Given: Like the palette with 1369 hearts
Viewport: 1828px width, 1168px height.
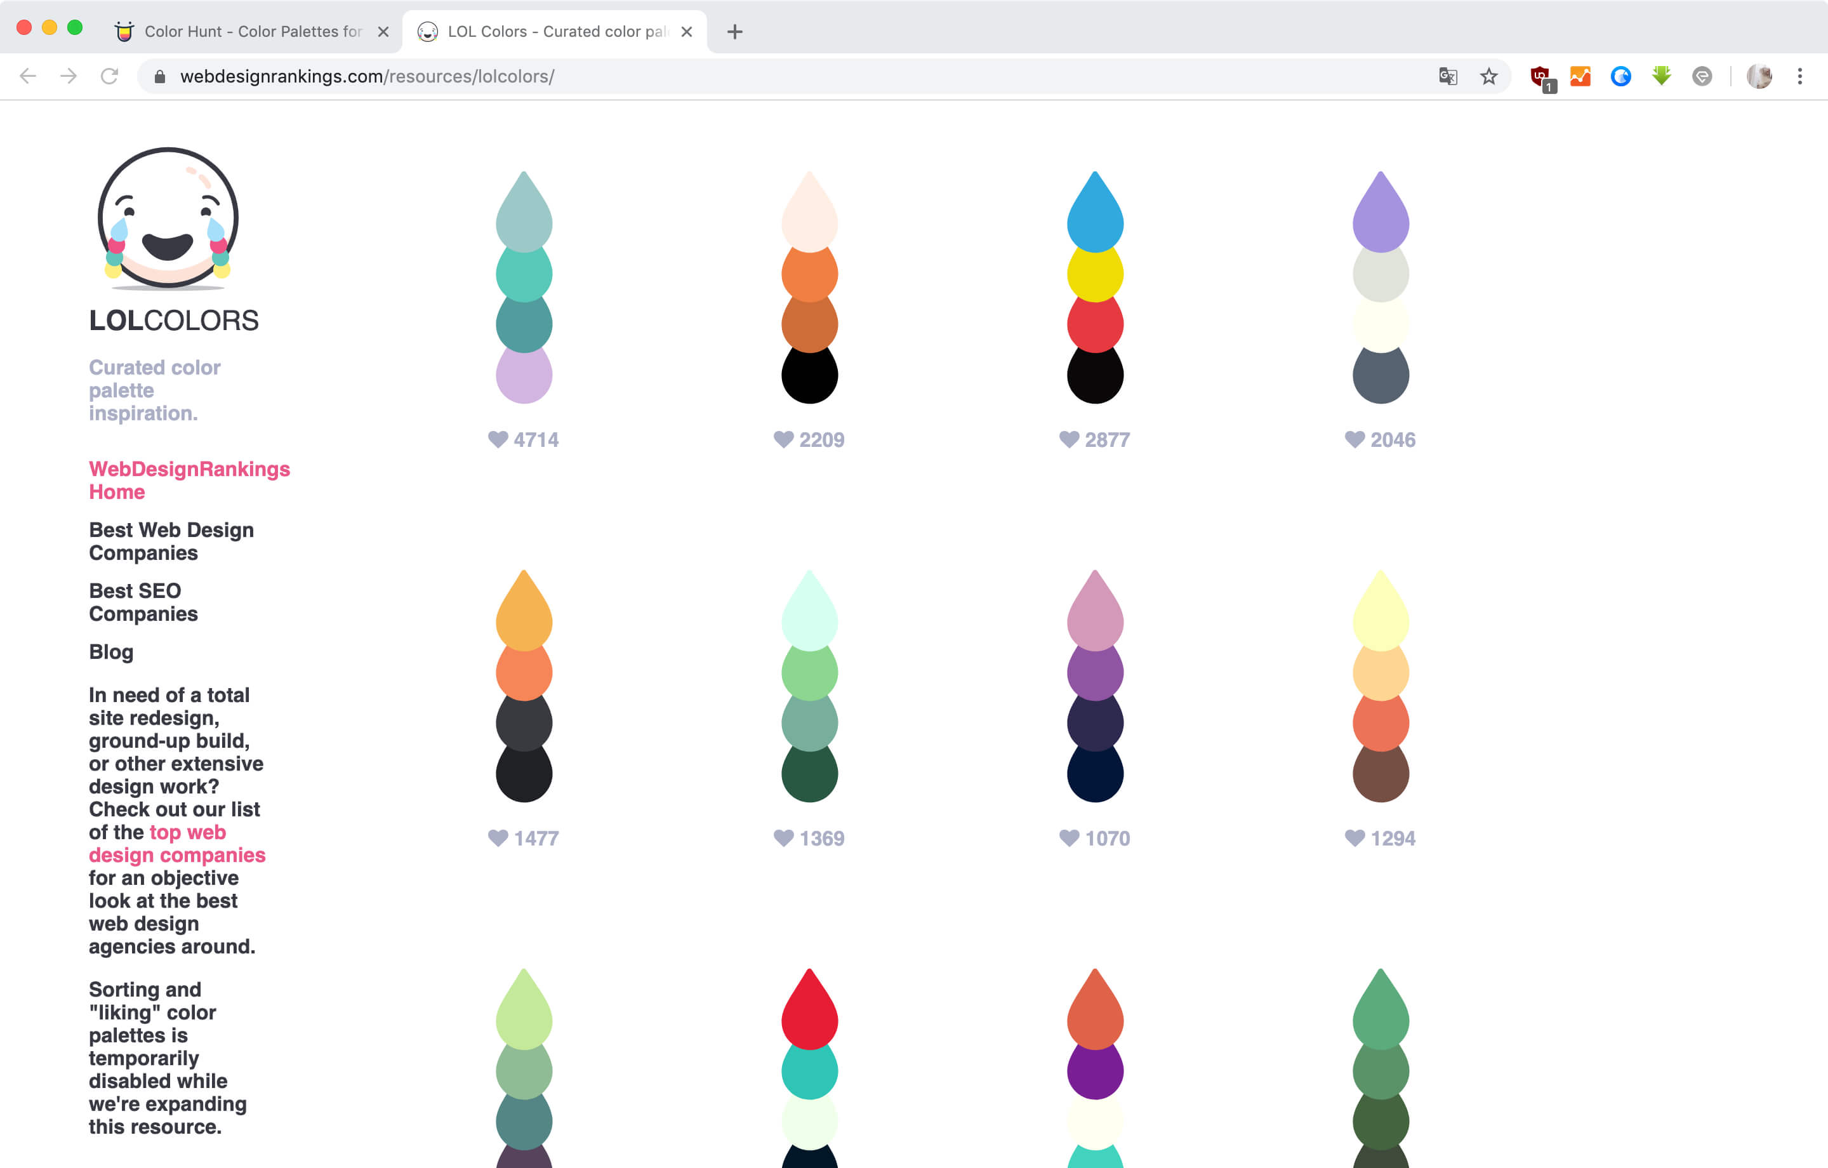Looking at the screenshot, I should (x=783, y=838).
